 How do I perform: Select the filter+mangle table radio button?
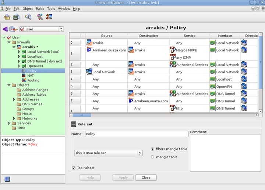click(x=152, y=149)
